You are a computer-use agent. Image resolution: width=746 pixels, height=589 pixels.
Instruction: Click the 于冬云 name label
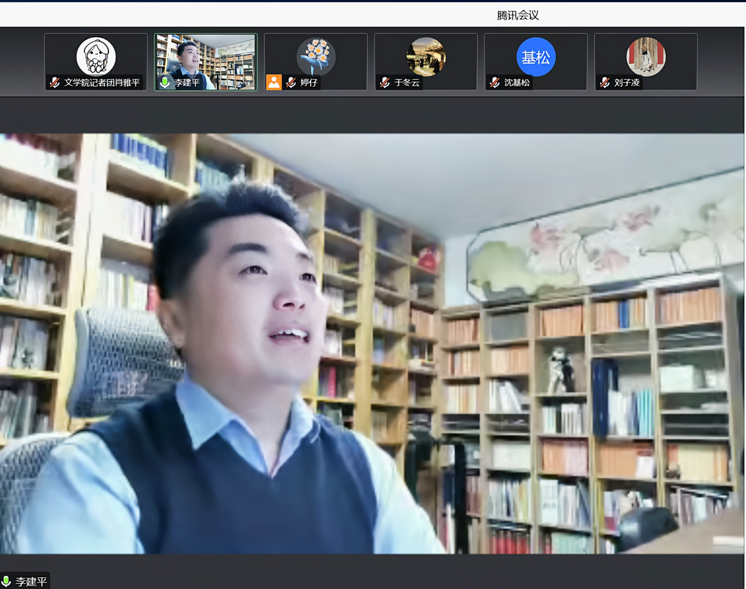pyautogui.click(x=407, y=83)
